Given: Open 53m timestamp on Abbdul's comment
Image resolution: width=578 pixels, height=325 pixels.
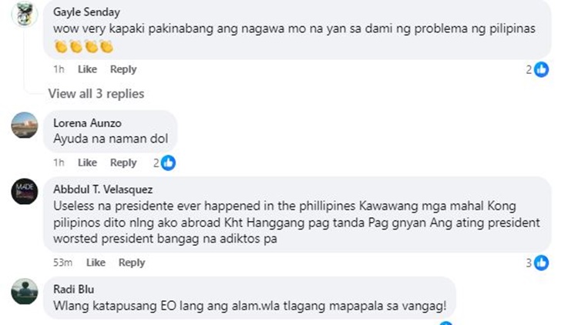Looking at the screenshot, I should (x=62, y=263).
